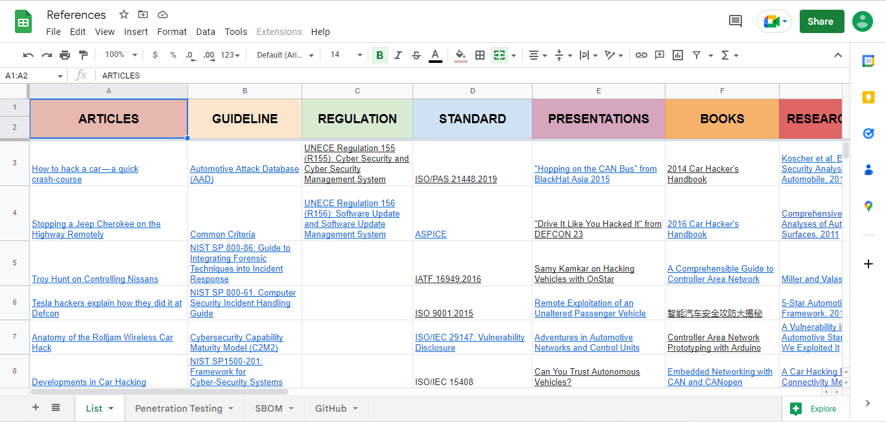886x422 pixels.
Task: Click the Create a filter icon
Action: point(697,55)
